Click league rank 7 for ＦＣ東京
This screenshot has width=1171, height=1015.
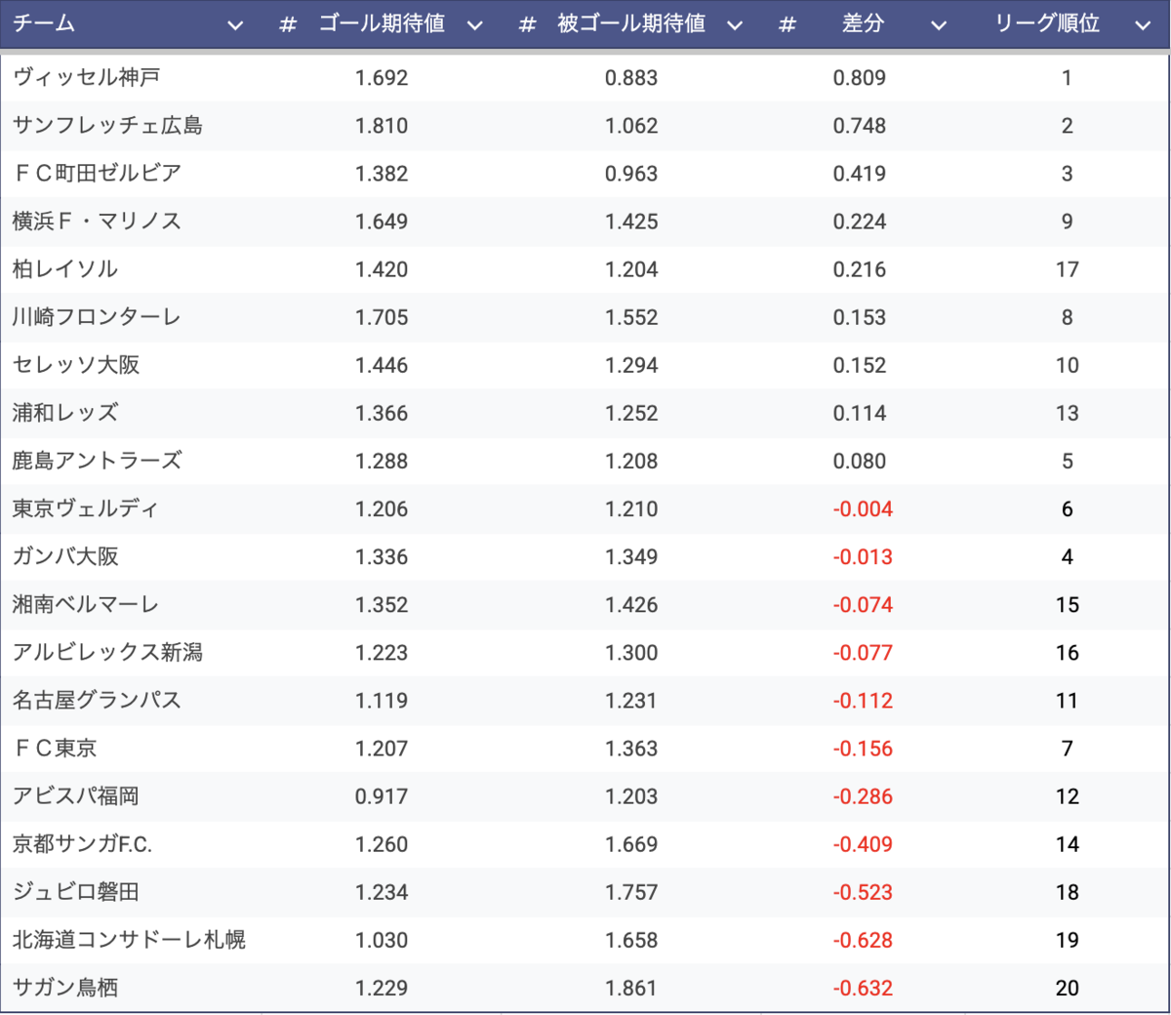(1068, 749)
